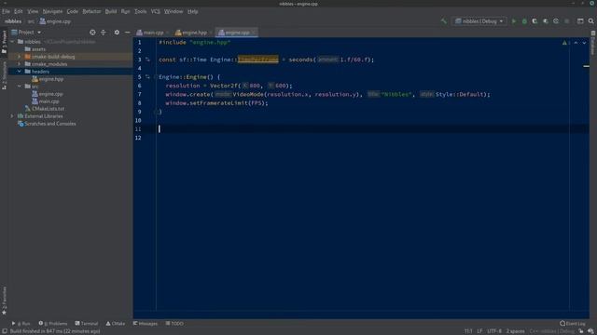Click the LF line separator indicator
The height and width of the screenshot is (335, 597).
point(479,331)
